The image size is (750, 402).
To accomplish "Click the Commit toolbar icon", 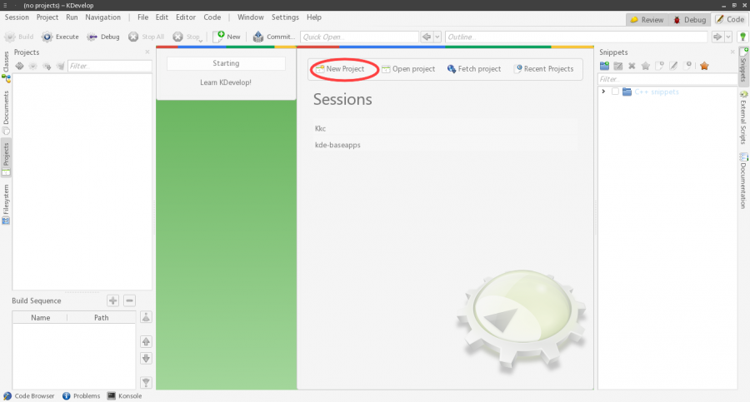I will tap(258, 37).
